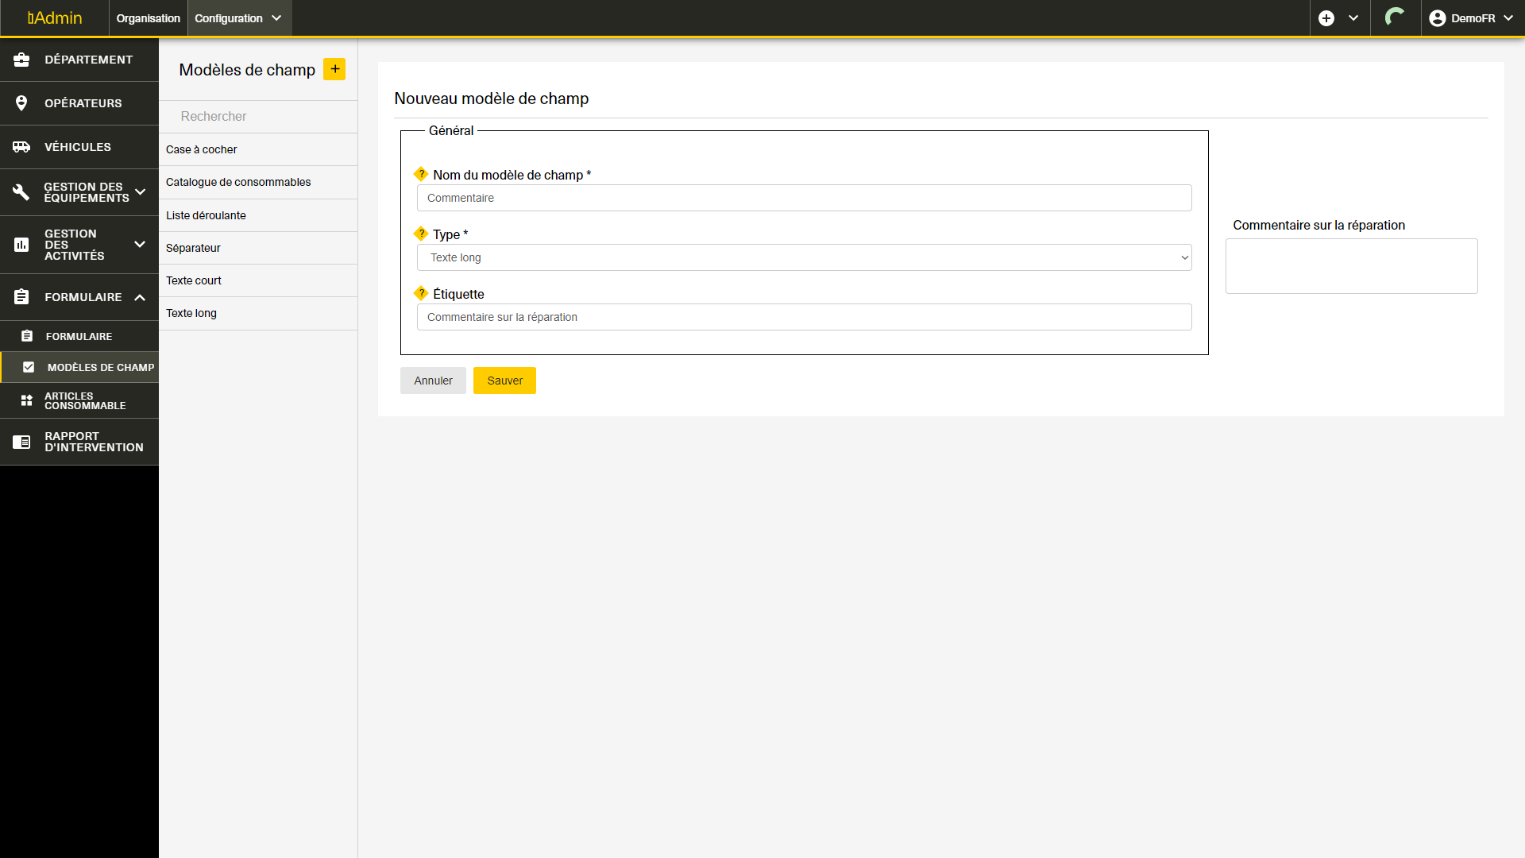
Task: Expand the Gestion des activités chevron
Action: point(140,244)
